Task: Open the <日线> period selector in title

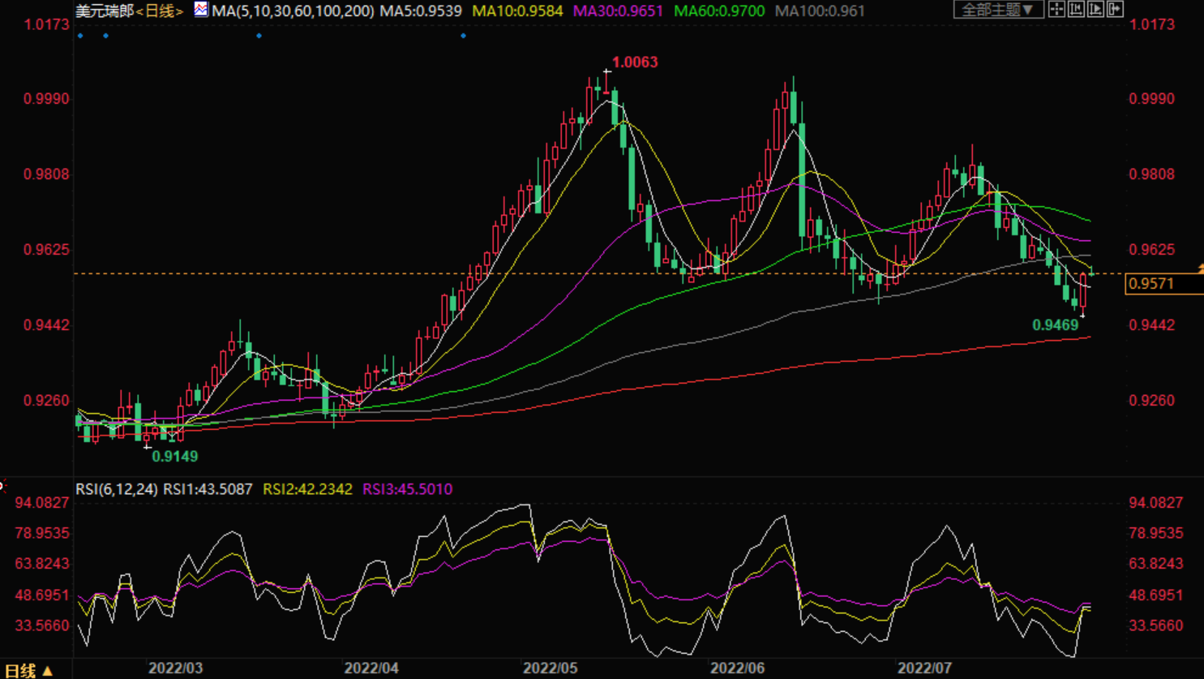Action: [160, 11]
